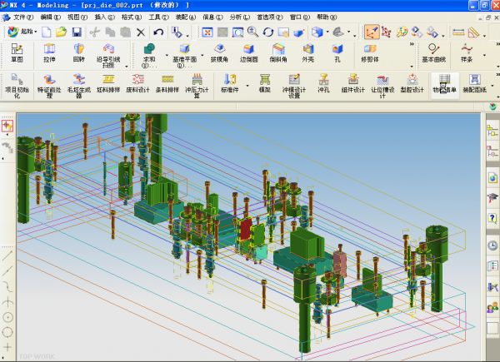Viewport: 500px width, 362px height.
Task: Click the undo arrow icon
Action: coord(158,32)
